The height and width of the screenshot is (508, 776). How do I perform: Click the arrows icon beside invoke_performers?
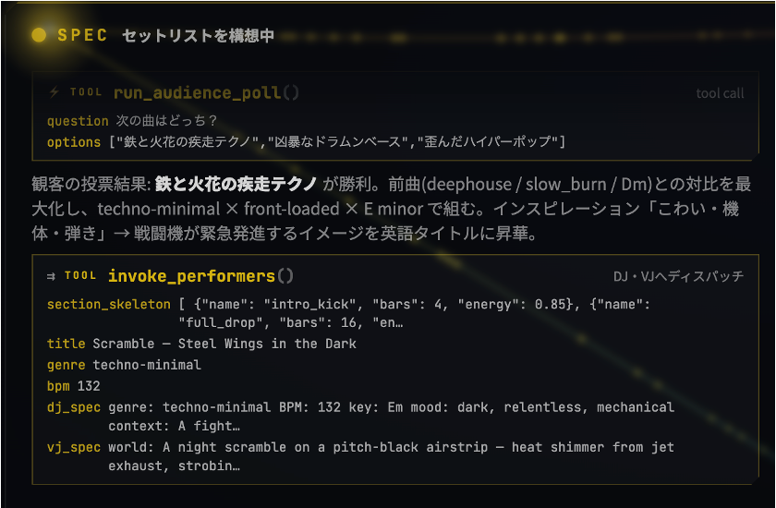51,276
